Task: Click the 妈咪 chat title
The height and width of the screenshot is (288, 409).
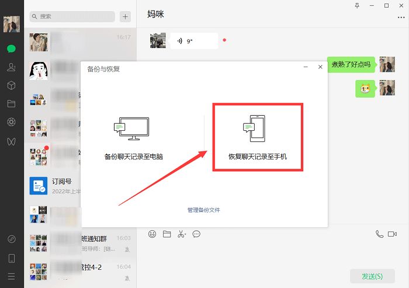Action: click(155, 14)
